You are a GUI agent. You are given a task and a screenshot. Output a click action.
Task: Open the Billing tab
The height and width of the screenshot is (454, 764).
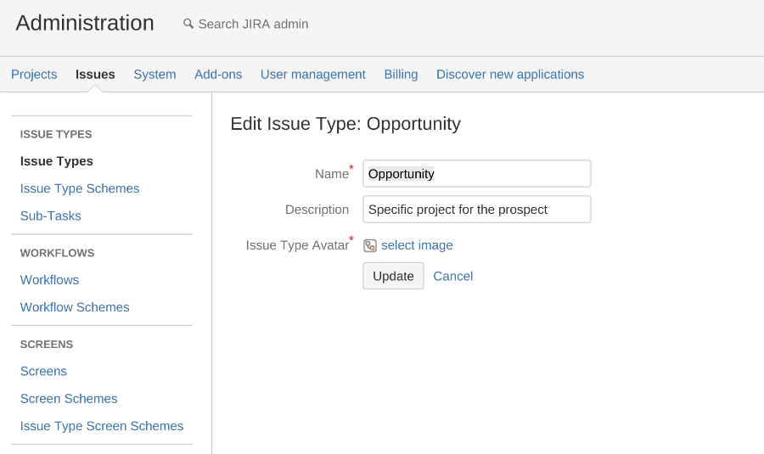point(401,74)
